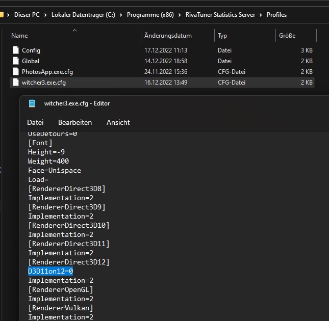Click the [RendererDirect3D9] section line
The width and height of the screenshot is (329, 321).
coord(67,207)
